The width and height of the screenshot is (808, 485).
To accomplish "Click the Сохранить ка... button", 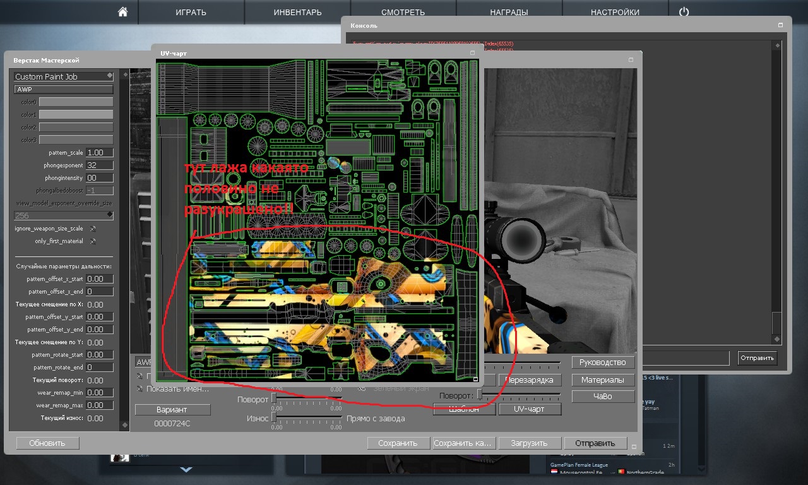I will tap(464, 443).
